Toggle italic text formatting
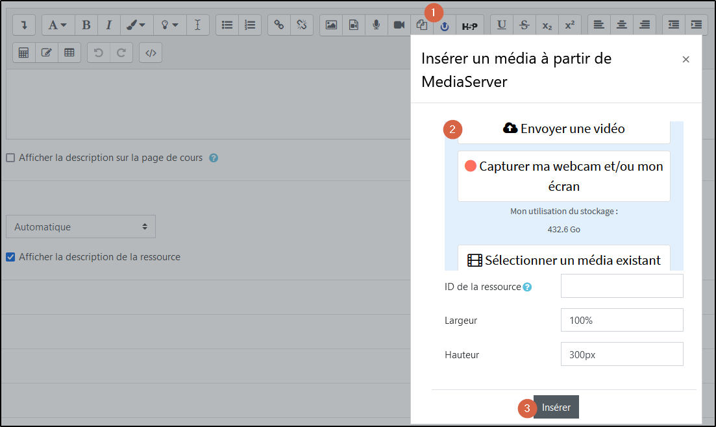Viewport: 716px width, 427px height. click(x=109, y=25)
